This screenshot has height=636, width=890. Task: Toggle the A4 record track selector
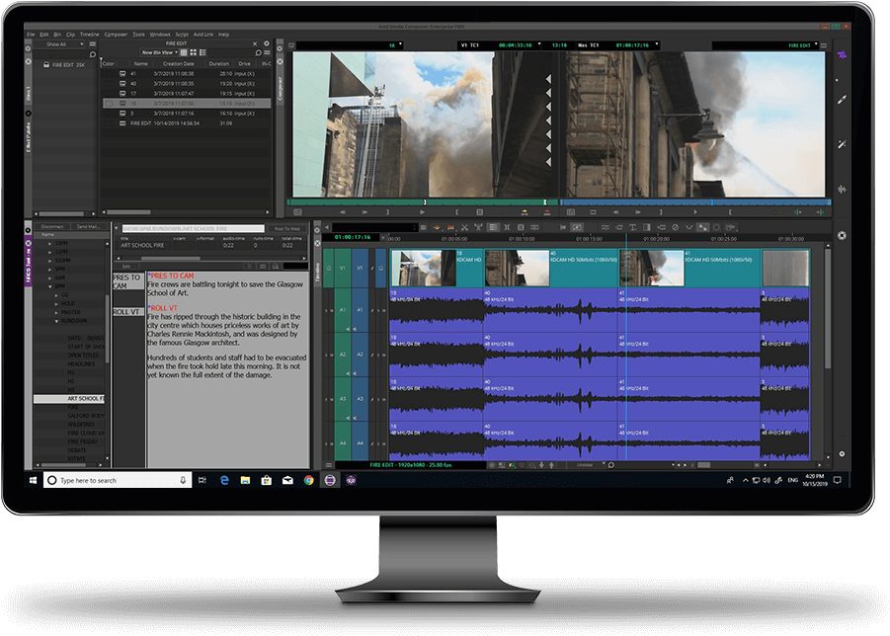[x=360, y=442]
